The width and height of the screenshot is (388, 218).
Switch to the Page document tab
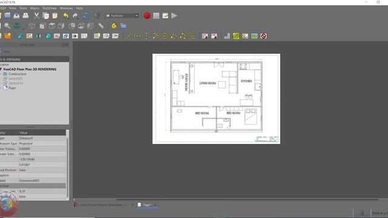pos(147,205)
